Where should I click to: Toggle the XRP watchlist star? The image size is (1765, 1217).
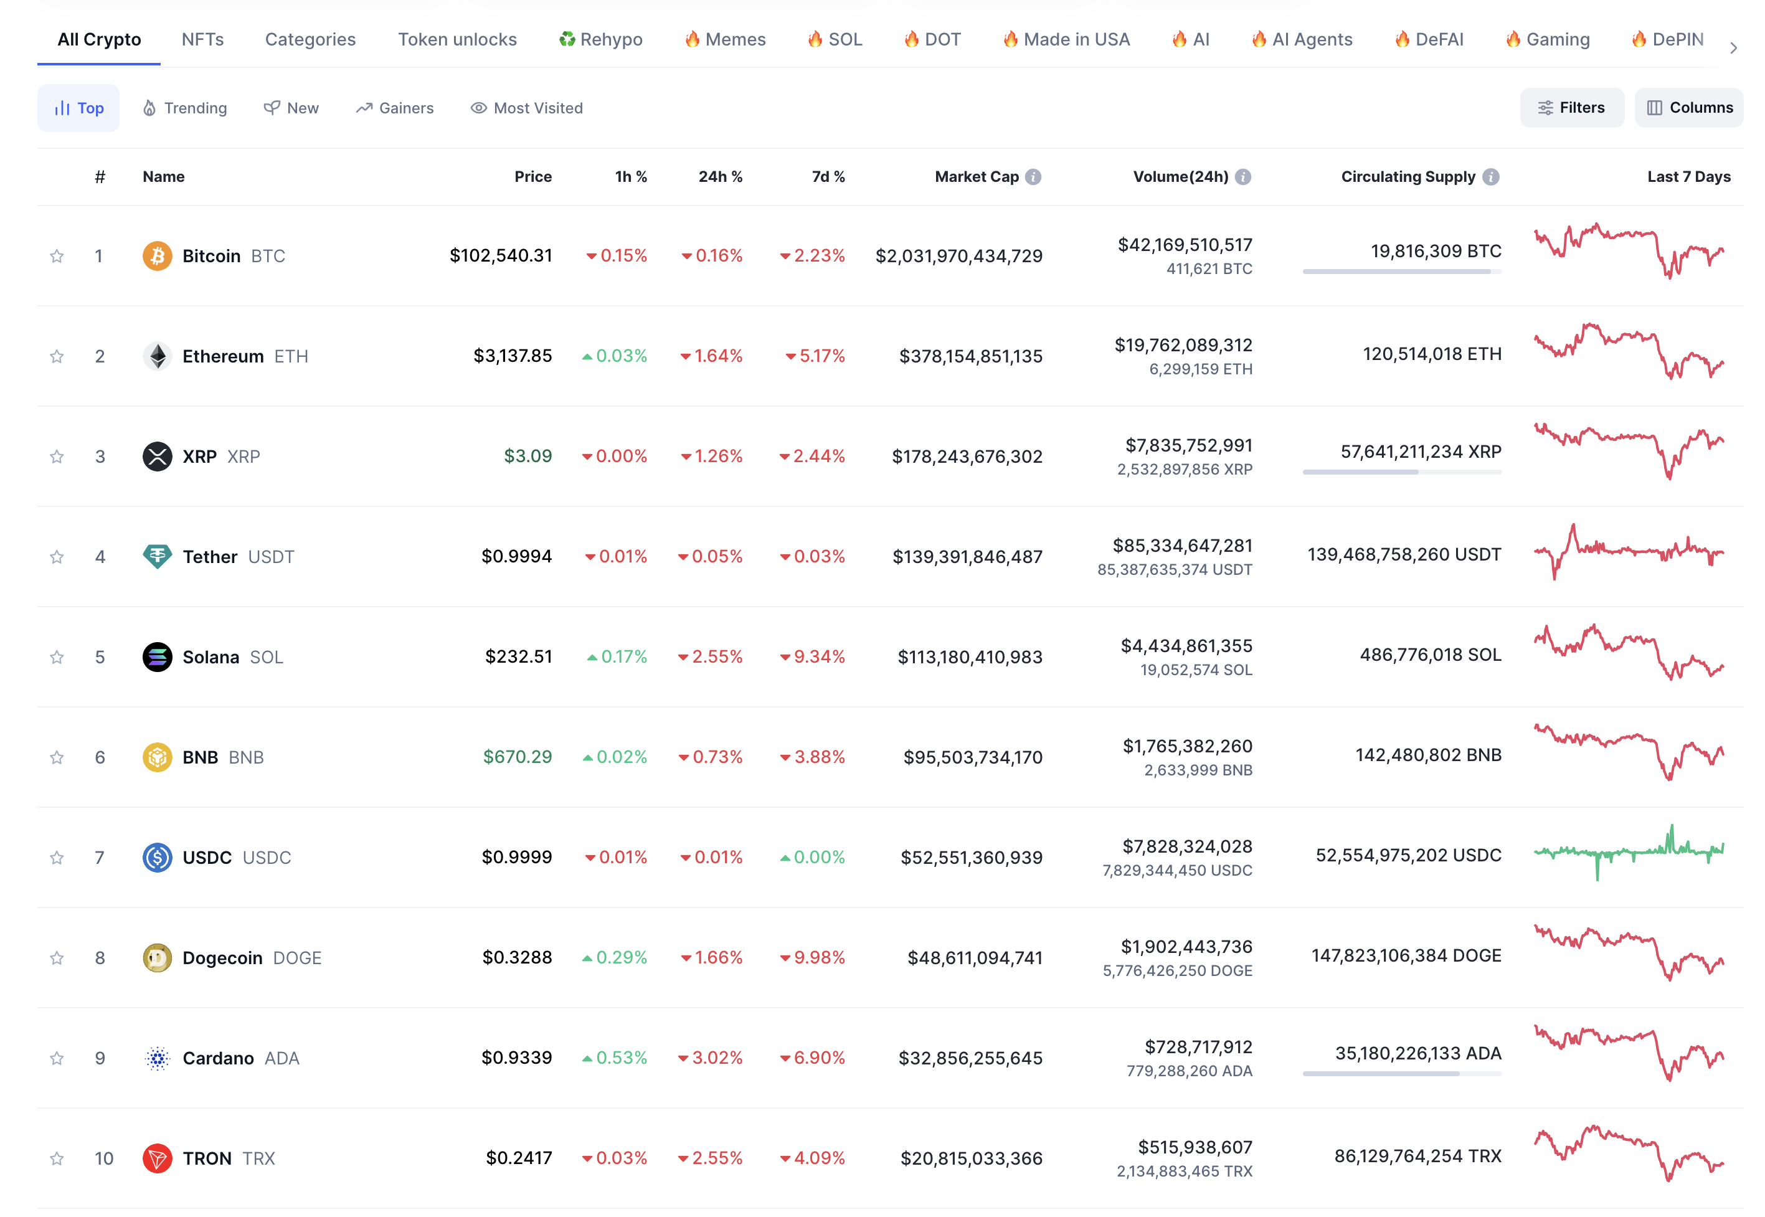pos(57,457)
